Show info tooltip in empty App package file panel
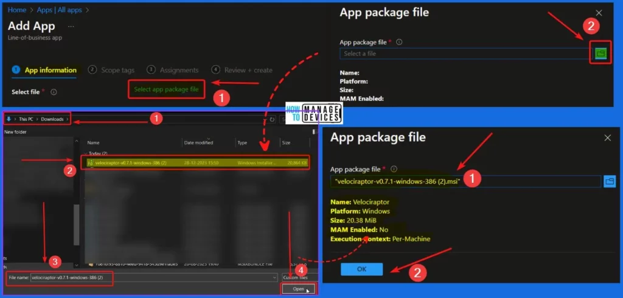Image resolution: width=623 pixels, height=298 pixels. (399, 42)
